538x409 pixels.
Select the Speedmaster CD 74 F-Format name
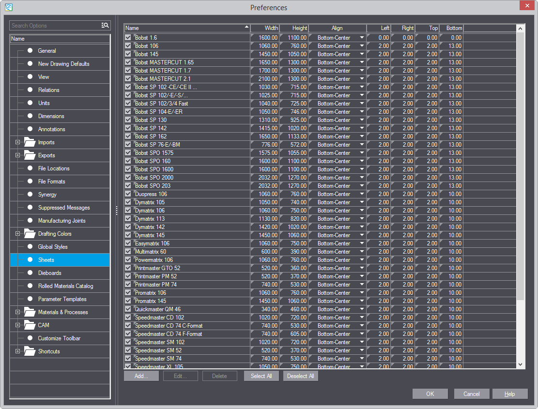click(x=169, y=334)
